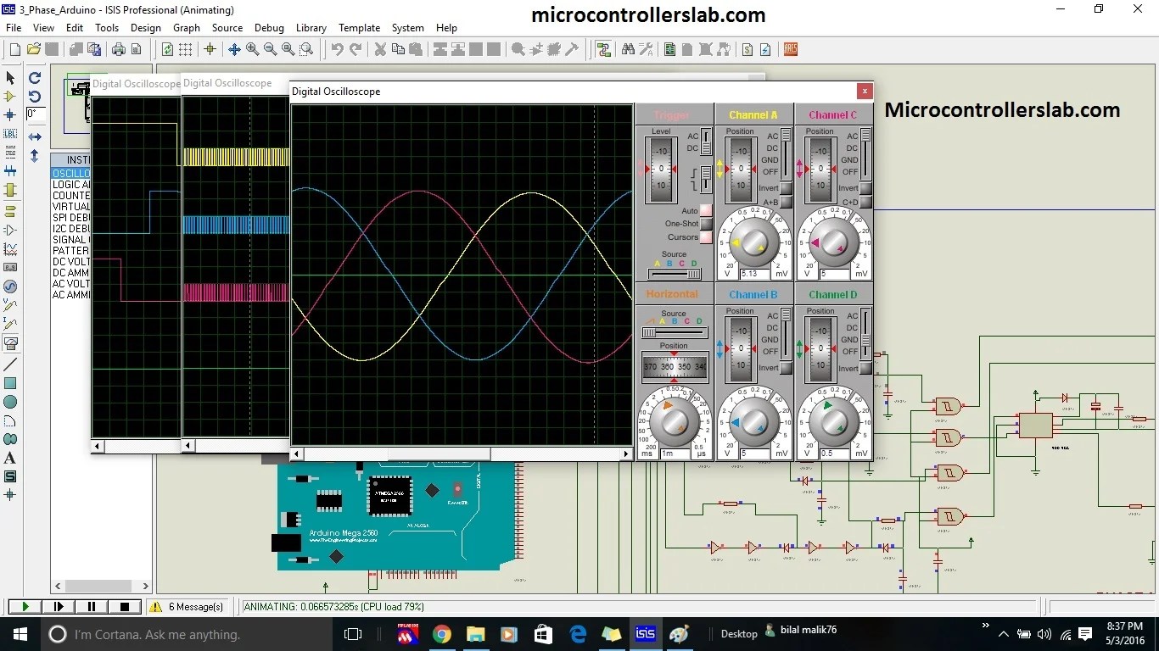Screen dimensions: 1159x651
Task: Click the Print schematic toolbar icon
Action: (x=119, y=49)
